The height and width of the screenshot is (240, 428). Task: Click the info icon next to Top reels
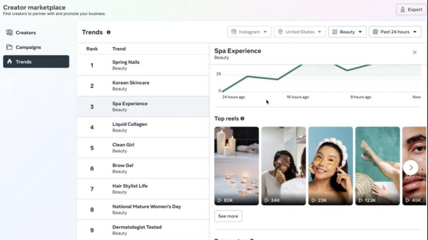[242, 119]
